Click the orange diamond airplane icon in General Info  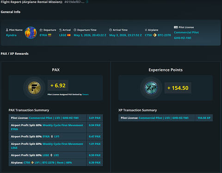click(x=154, y=35)
